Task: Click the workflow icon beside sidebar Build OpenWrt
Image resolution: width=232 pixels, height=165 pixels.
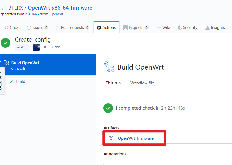Action: 7,62
